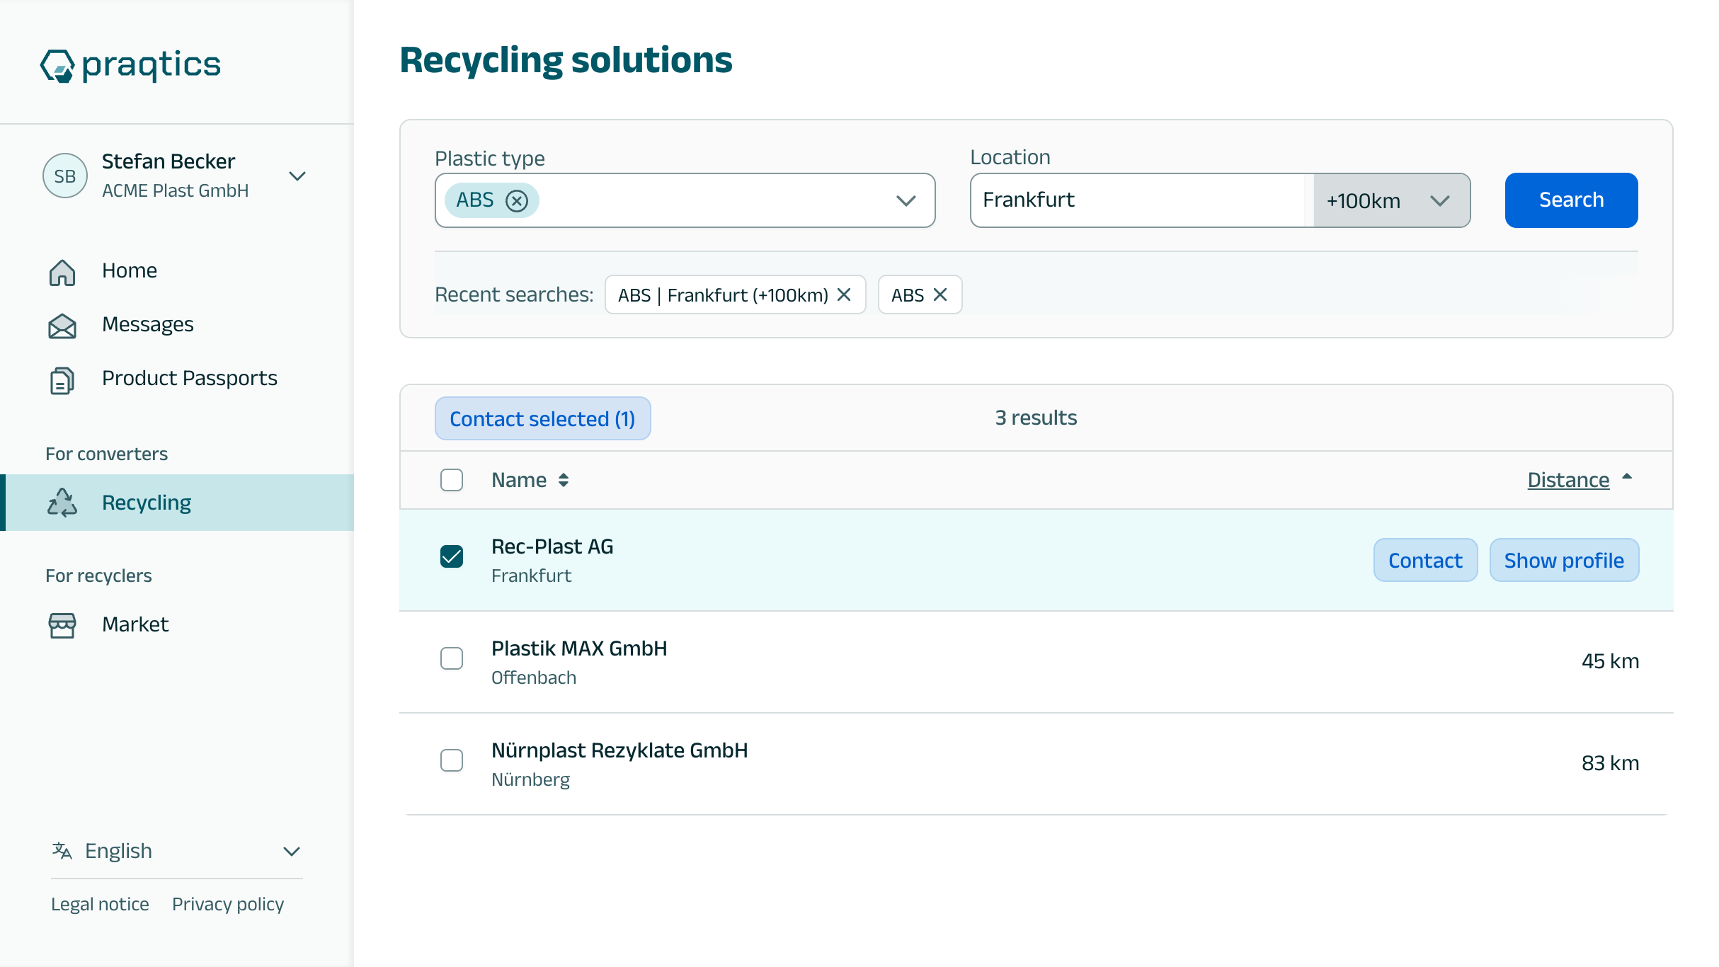This screenshot has height=967, width=1719.
Task: Go to Messages
Action: tap(148, 324)
